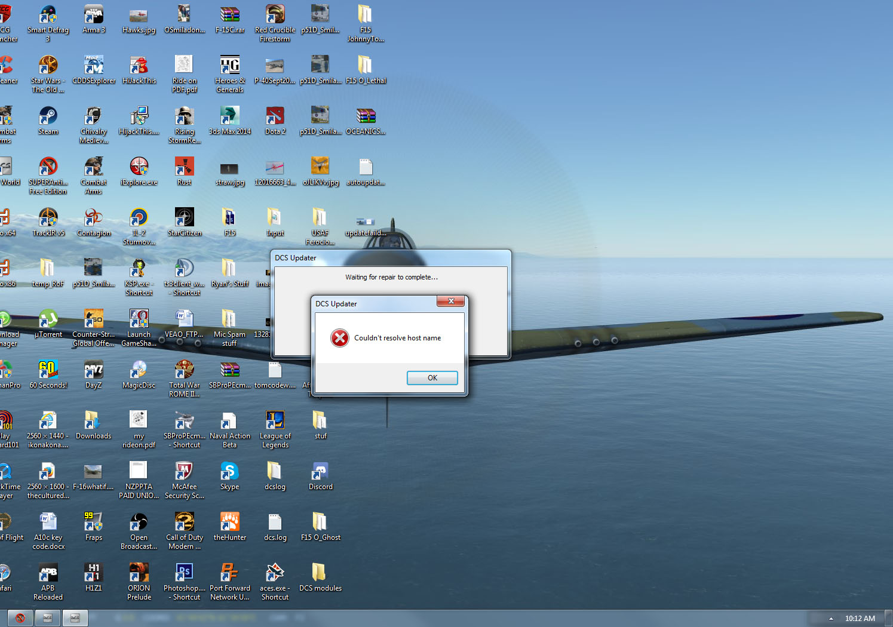Select the Fraps desktop shortcut
This screenshot has height=627, width=893.
click(93, 527)
